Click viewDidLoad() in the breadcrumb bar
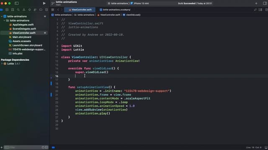 click(131, 15)
